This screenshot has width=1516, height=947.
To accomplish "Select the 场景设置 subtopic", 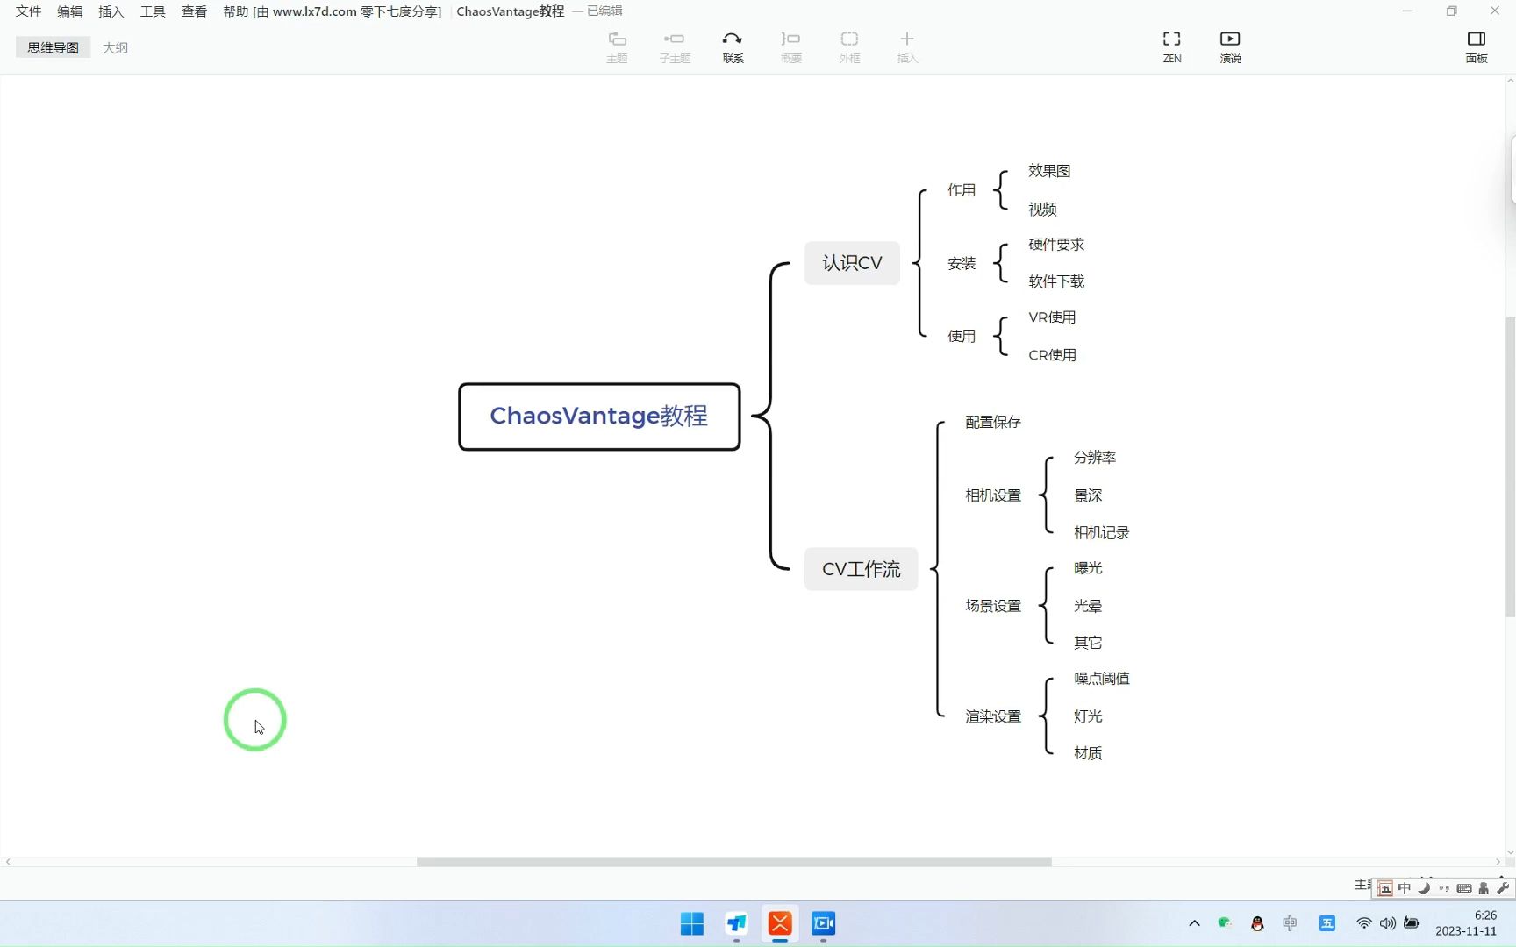I will click(993, 606).
